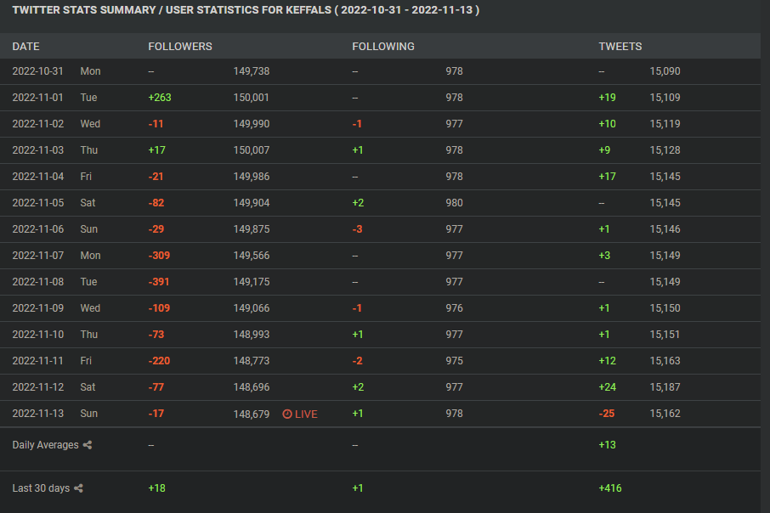Click date 2022-11-12
770x513 pixels.
click(x=37, y=387)
